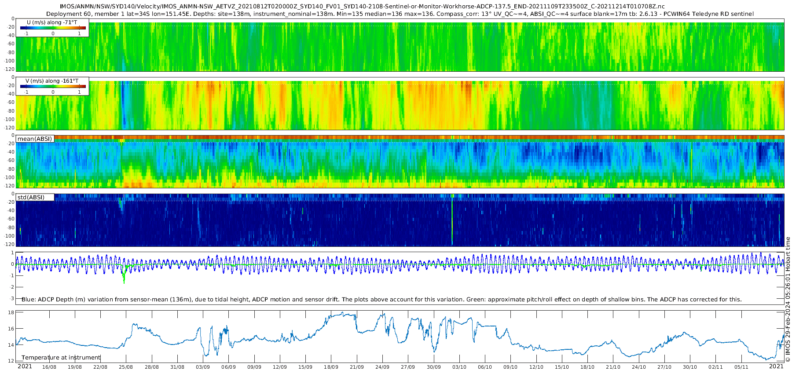Click the 2021 year label at left of axis
Viewport: 792px width, 374px height.
point(25,367)
